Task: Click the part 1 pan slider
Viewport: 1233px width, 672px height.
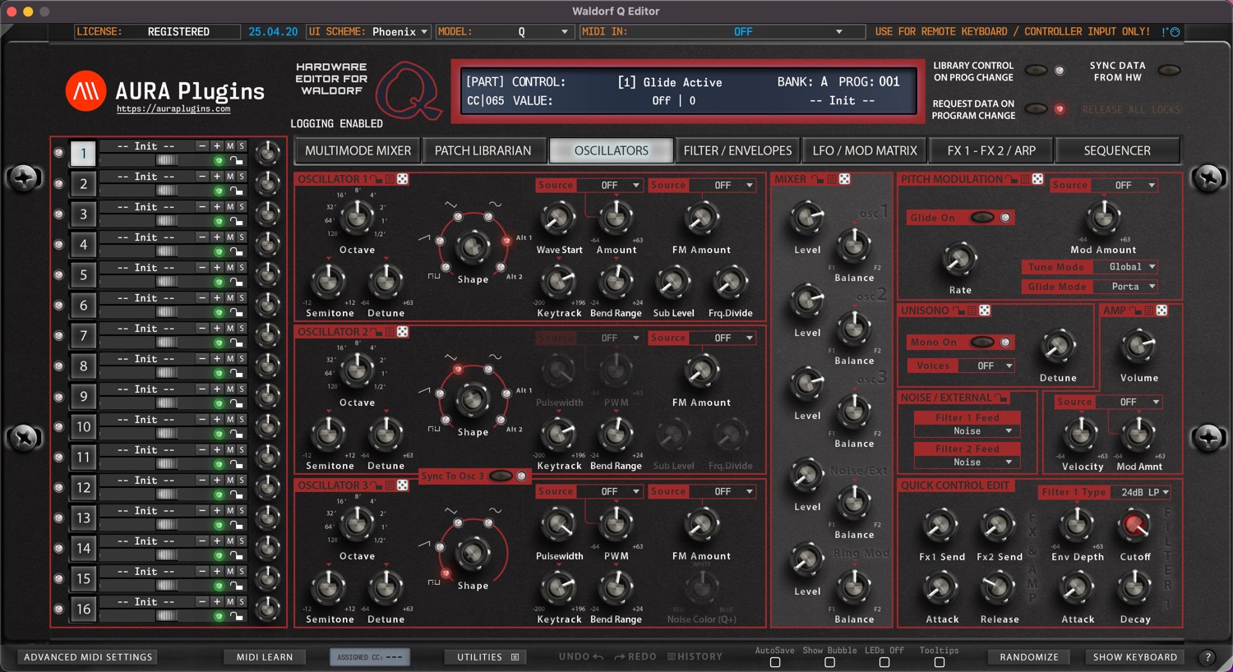Action: pos(166,160)
